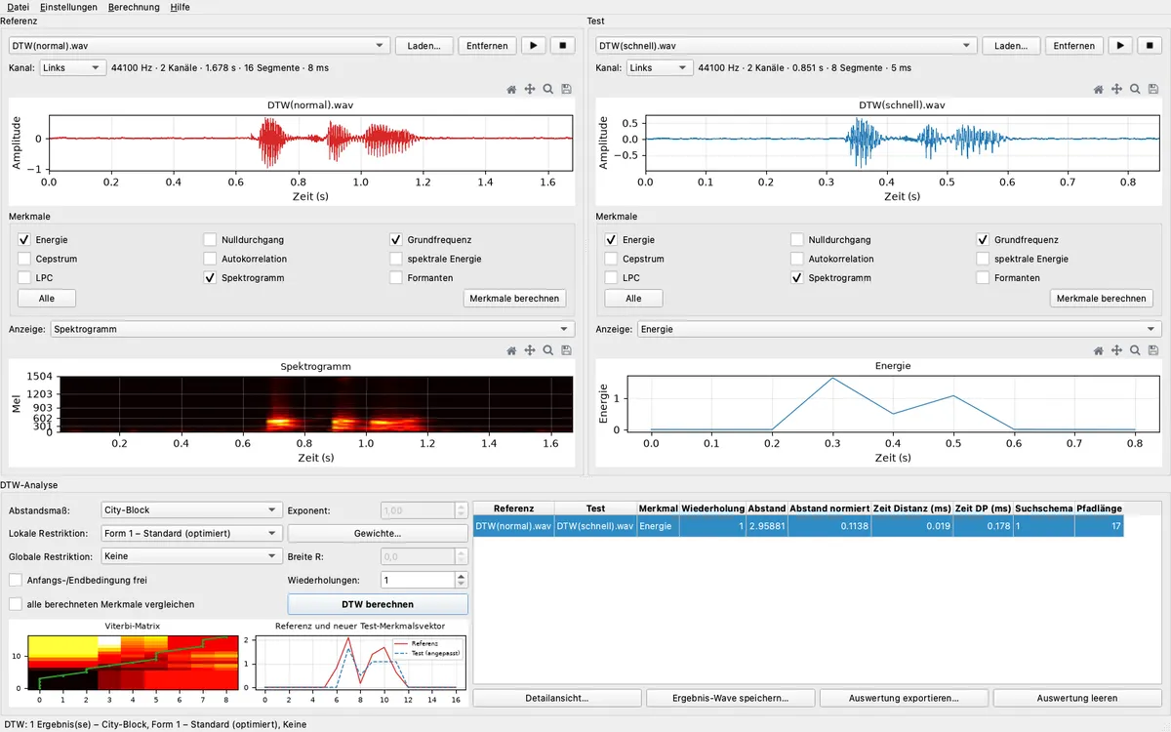Open the Referenz file selection dropdown
The width and height of the screenshot is (1171, 732).
(x=199, y=46)
